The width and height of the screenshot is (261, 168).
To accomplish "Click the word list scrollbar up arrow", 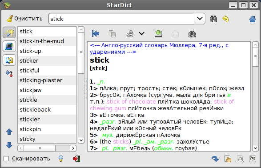I will 81,30.
